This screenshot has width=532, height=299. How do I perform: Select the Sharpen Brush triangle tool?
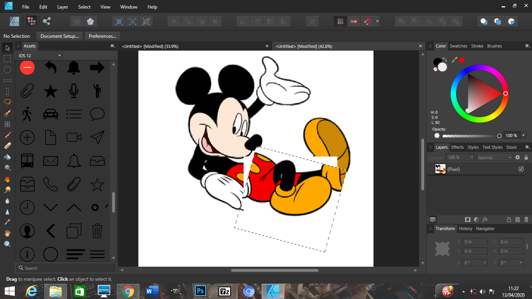tap(7, 211)
